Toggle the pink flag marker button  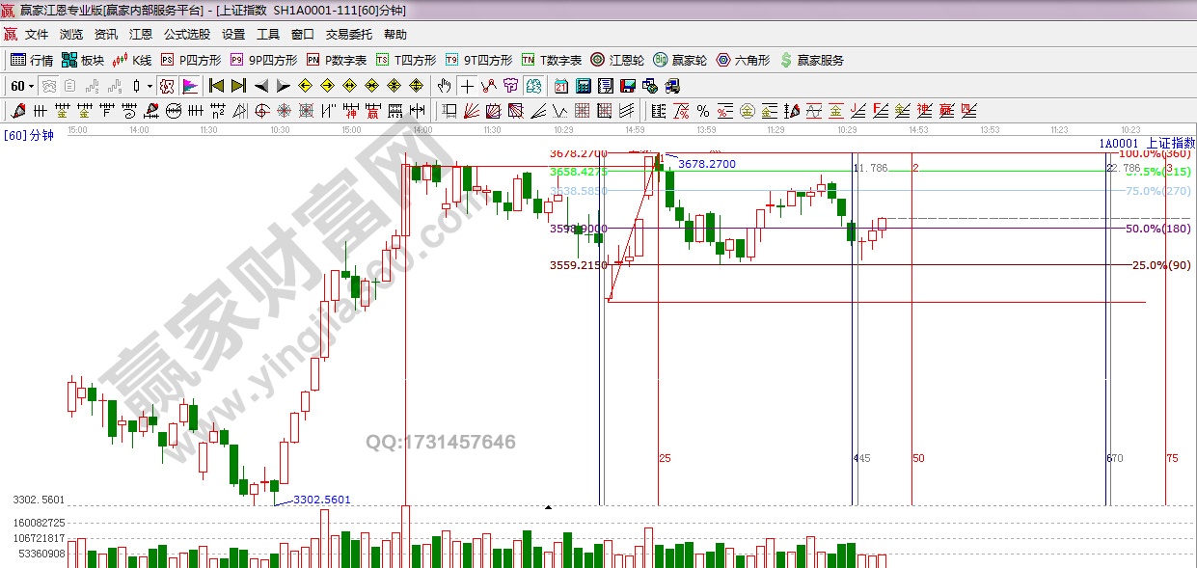(189, 86)
